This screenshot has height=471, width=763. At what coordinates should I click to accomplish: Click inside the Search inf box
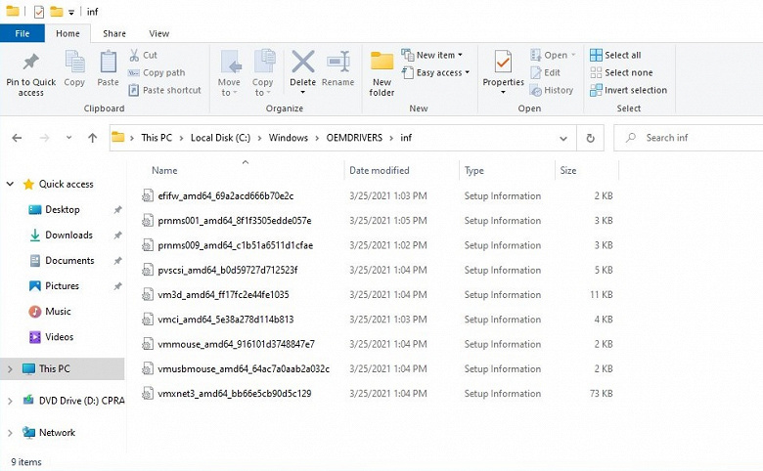click(695, 138)
